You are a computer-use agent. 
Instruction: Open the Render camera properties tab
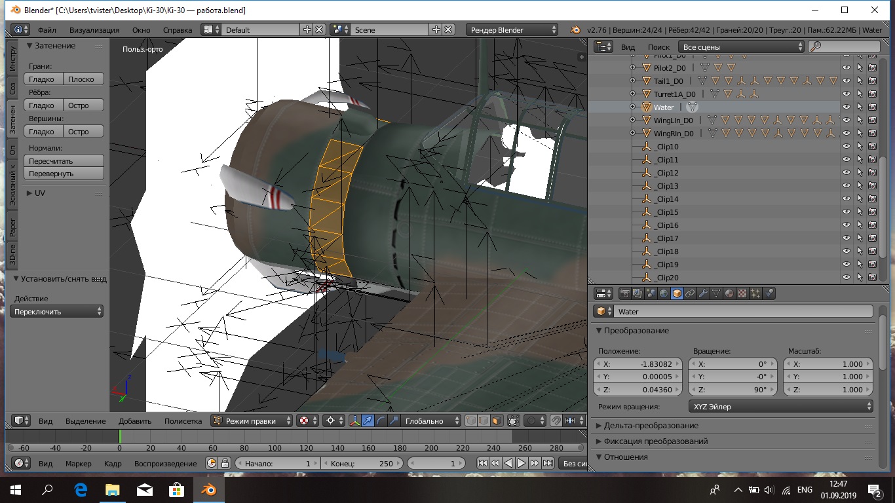pos(624,293)
